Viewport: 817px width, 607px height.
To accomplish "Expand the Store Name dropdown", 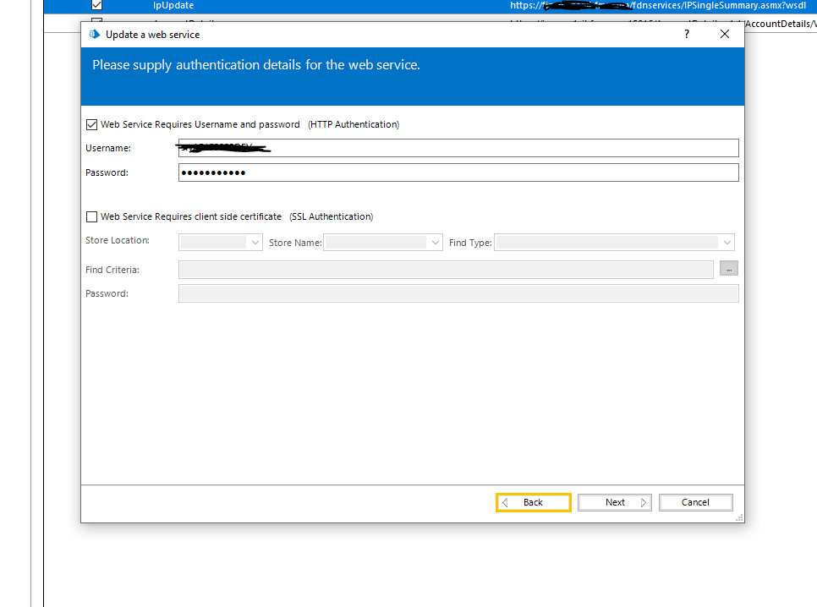I will (383, 243).
